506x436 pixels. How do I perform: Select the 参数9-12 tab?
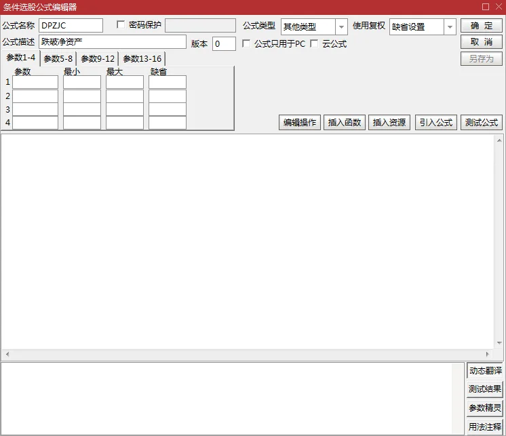tap(98, 59)
